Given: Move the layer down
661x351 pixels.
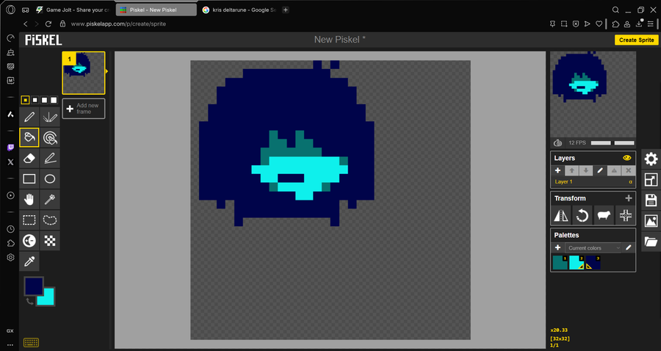Looking at the screenshot, I should pyautogui.click(x=585, y=170).
